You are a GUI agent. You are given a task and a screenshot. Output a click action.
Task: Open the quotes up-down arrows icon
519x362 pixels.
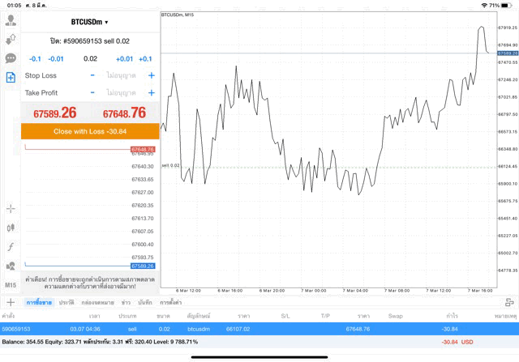coord(11,39)
